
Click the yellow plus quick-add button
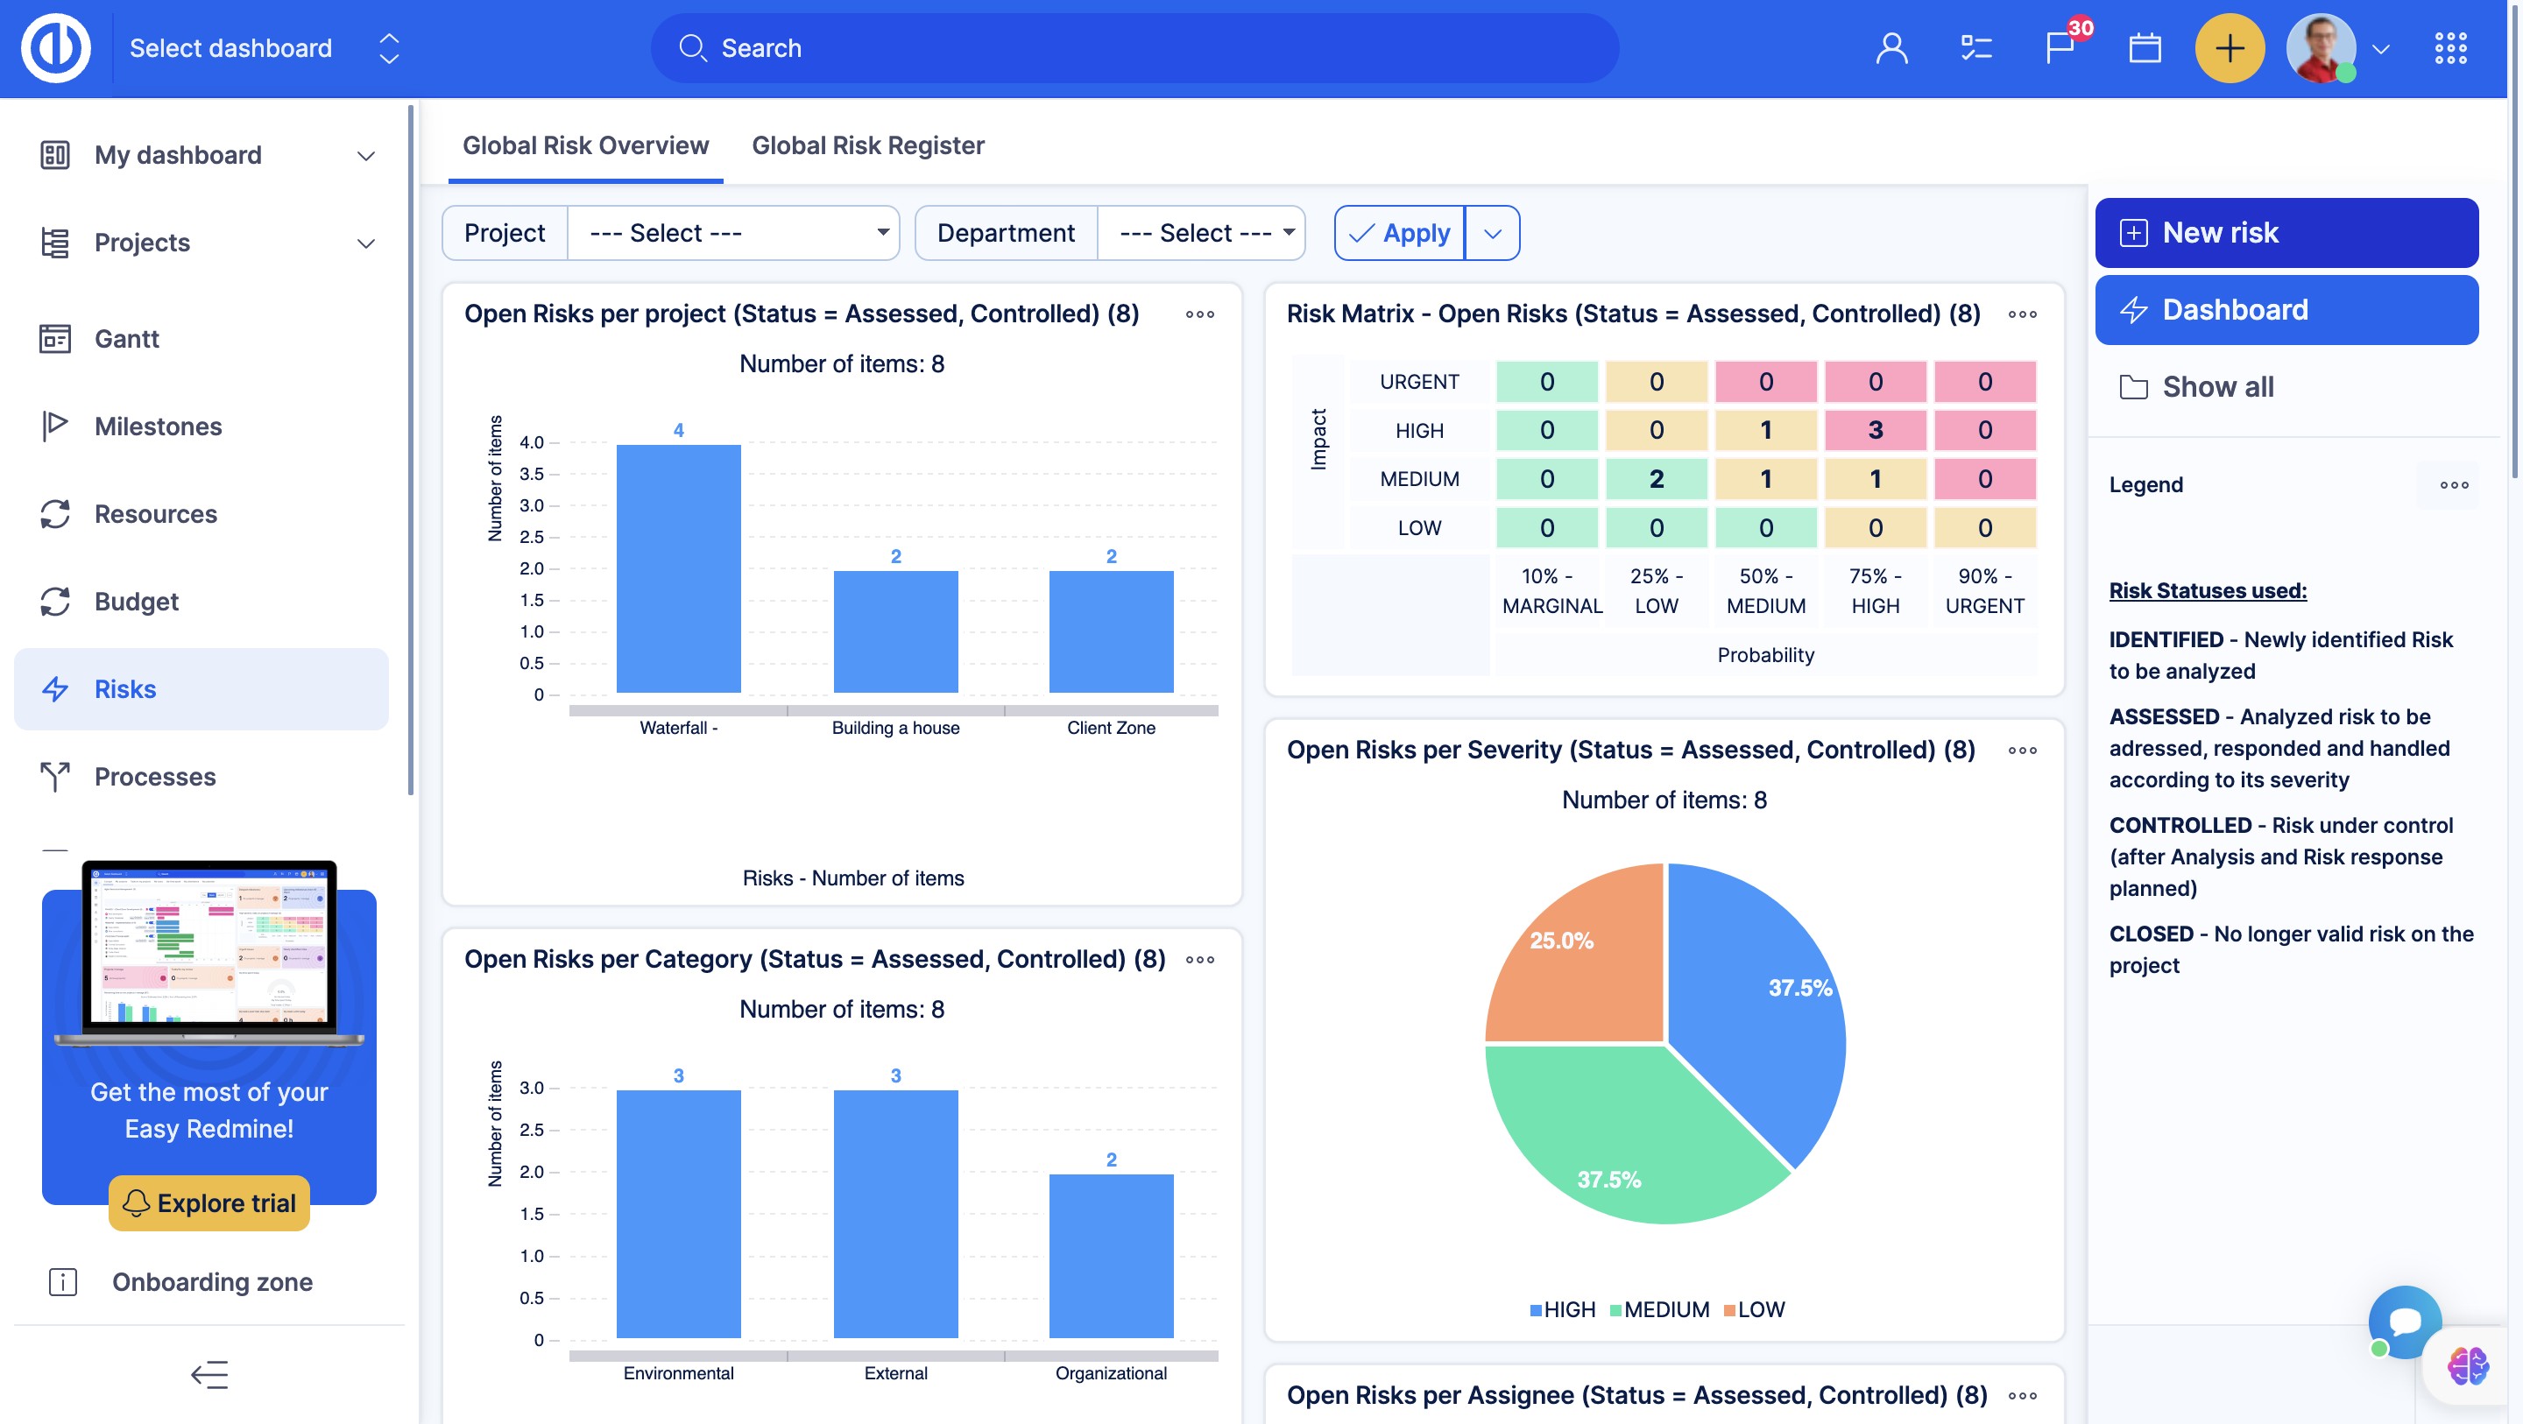pos(2230,48)
